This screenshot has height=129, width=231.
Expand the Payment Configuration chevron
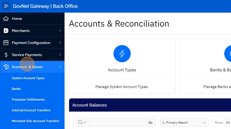[x=60, y=43]
